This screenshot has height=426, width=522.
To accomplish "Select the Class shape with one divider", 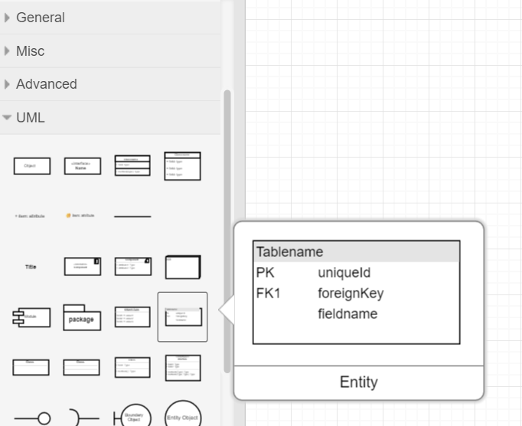I will pyautogui.click(x=31, y=367).
